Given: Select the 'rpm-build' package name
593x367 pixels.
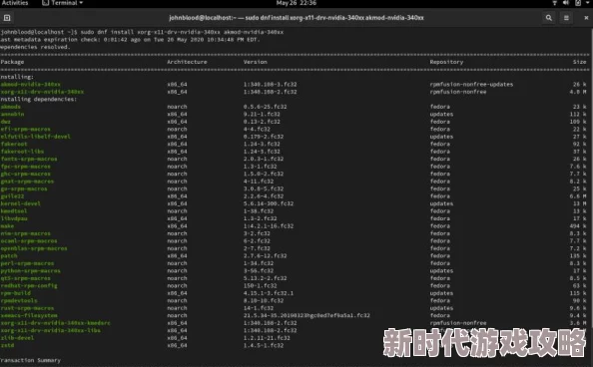Looking at the screenshot, I should pyautogui.click(x=16, y=293).
